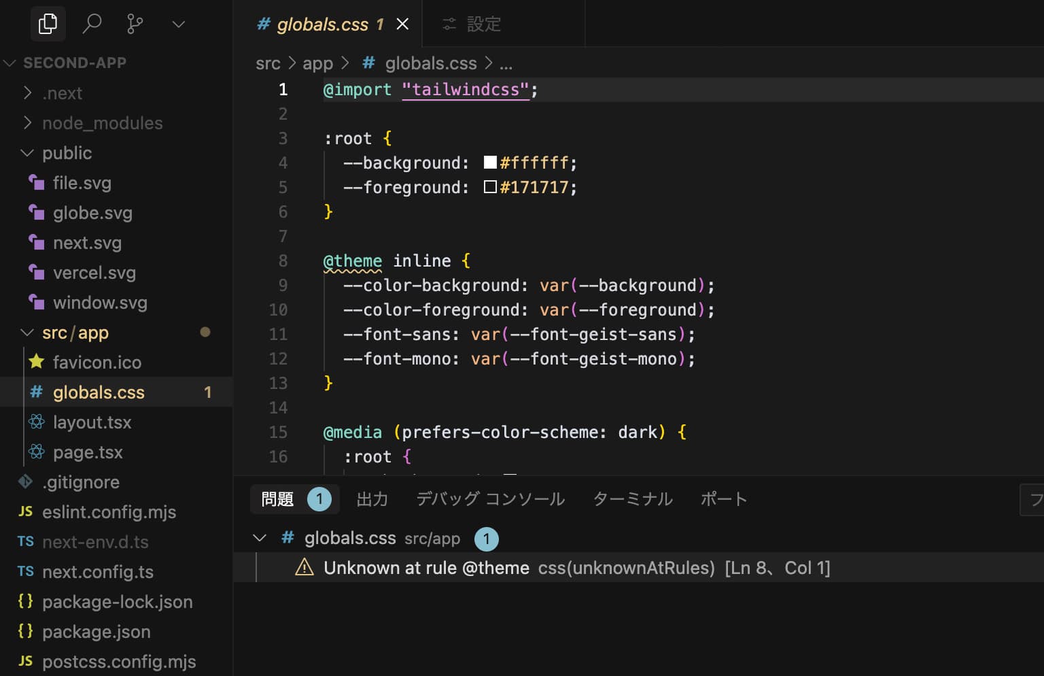The image size is (1044, 676).
Task: Click the underlined @theme at-rule
Action: 353,261
